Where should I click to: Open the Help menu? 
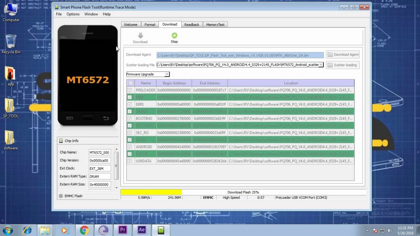107,14
